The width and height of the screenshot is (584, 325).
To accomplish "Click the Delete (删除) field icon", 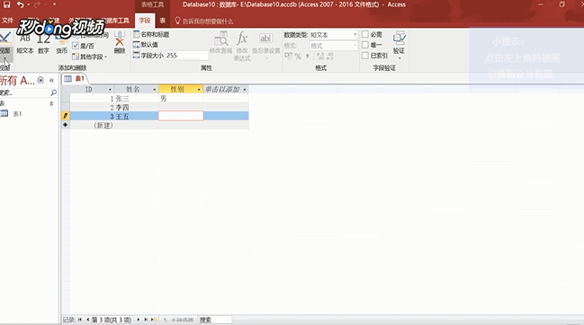I will point(120,43).
